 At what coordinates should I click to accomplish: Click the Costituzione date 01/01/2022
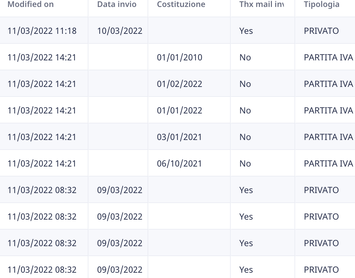click(179, 110)
